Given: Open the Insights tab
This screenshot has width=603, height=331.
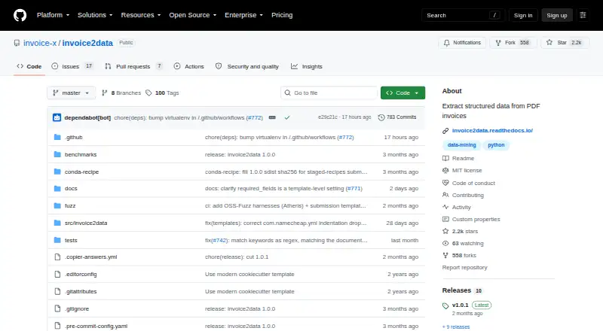Looking at the screenshot, I should [307, 66].
